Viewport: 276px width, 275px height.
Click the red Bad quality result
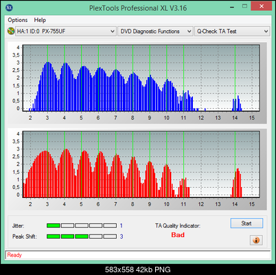tap(178, 235)
